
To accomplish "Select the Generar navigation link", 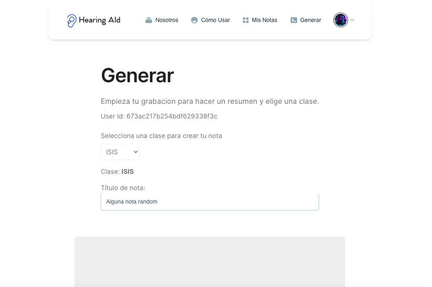I will [x=306, y=20].
